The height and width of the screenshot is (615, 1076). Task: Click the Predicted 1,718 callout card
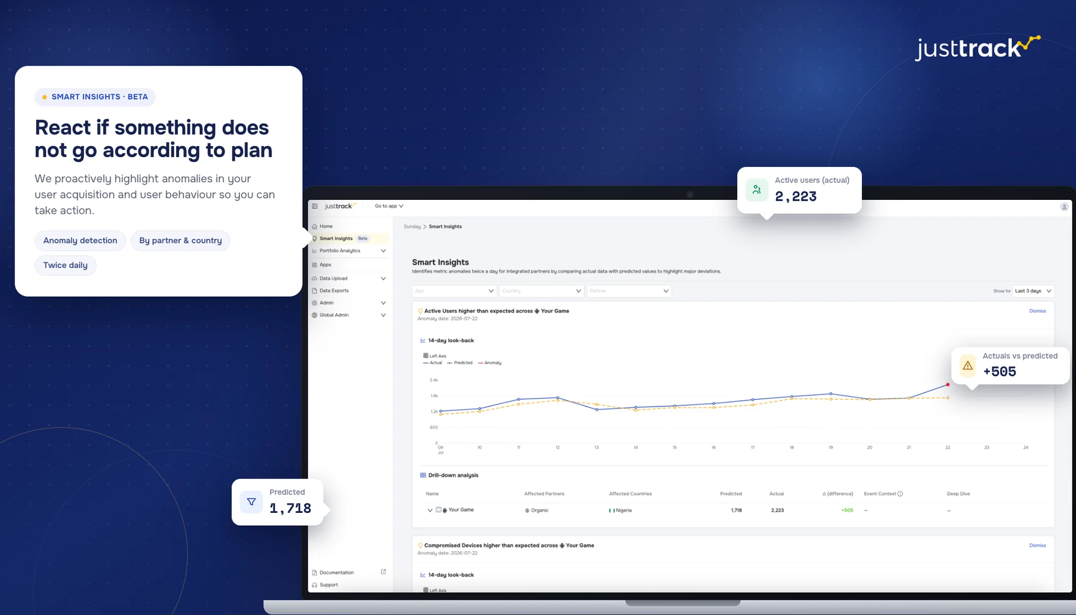[x=278, y=502]
